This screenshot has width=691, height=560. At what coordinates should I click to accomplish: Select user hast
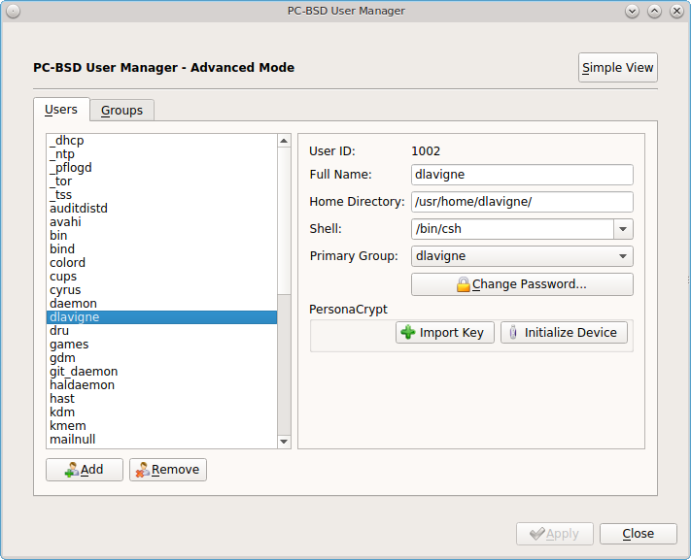[161, 399]
